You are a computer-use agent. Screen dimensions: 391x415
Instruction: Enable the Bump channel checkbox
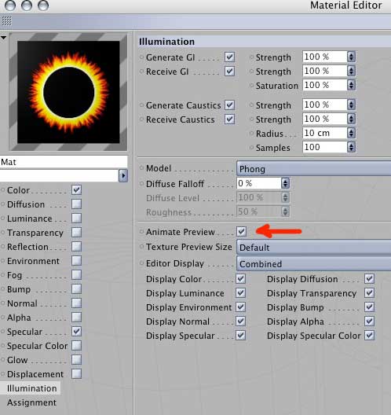click(76, 289)
